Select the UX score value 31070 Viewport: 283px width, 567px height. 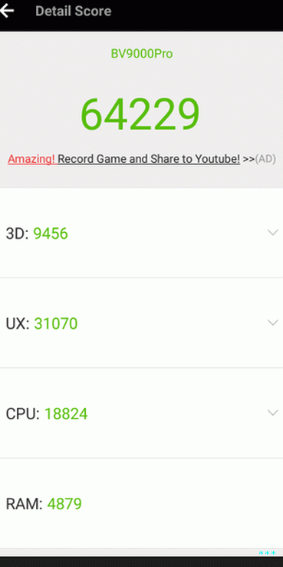pos(55,323)
